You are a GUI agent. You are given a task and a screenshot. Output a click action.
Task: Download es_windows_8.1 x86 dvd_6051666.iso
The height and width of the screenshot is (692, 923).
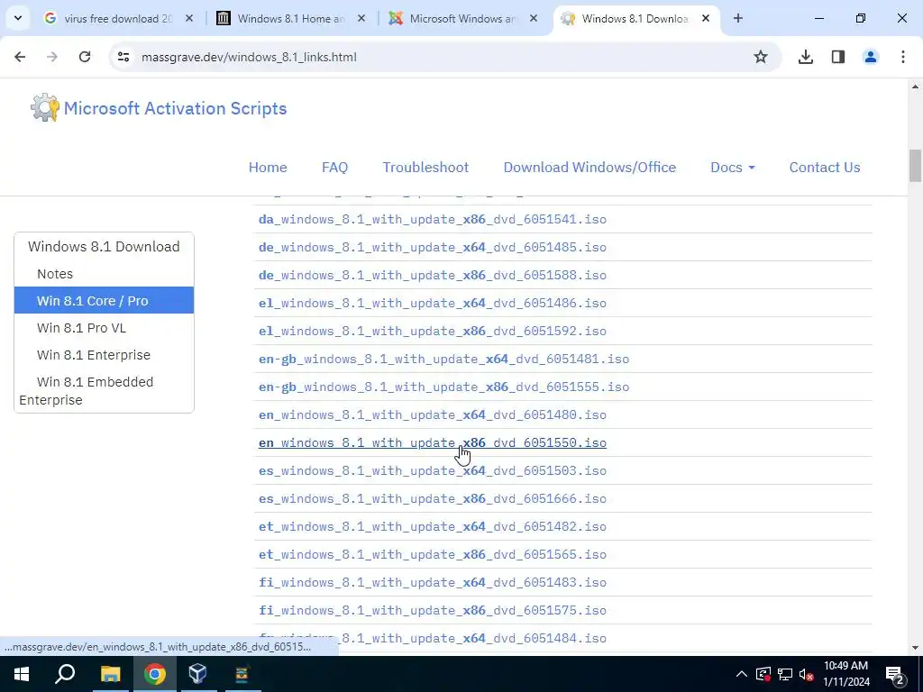[433, 498]
